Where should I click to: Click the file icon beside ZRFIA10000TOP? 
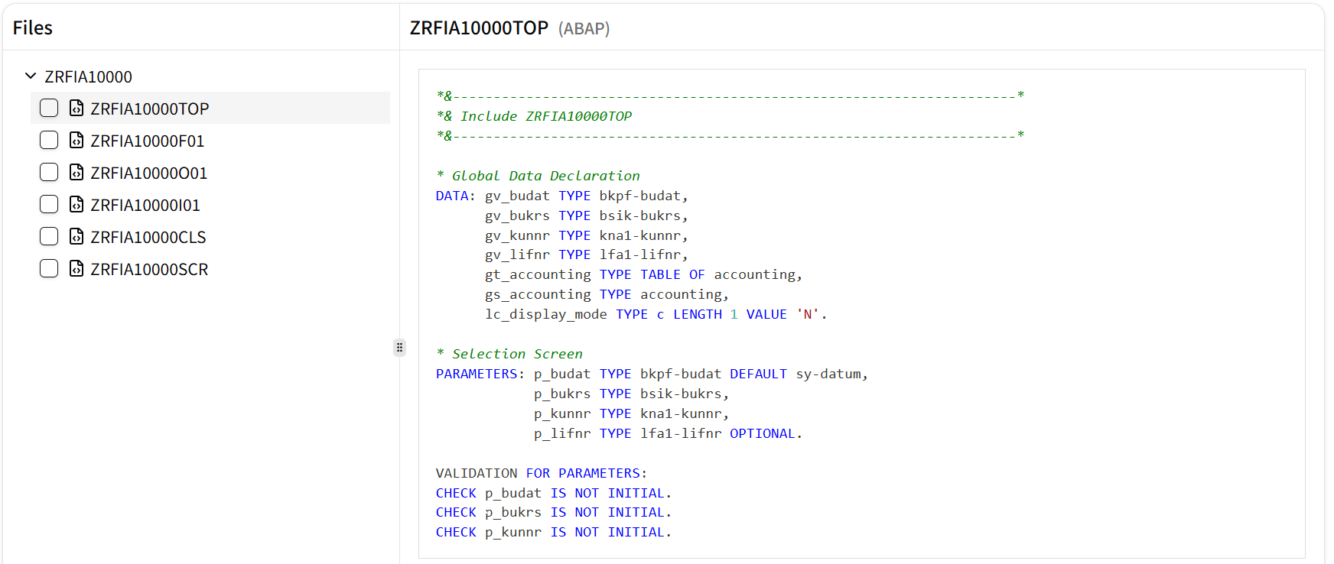76,108
